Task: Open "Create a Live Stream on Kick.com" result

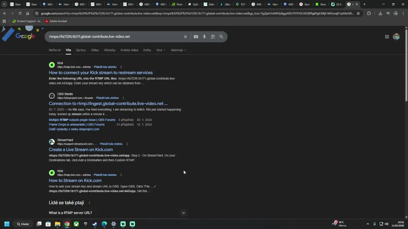Action: 81,149
